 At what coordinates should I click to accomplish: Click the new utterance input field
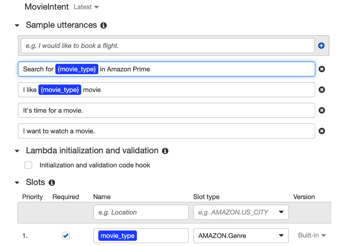tap(168, 46)
